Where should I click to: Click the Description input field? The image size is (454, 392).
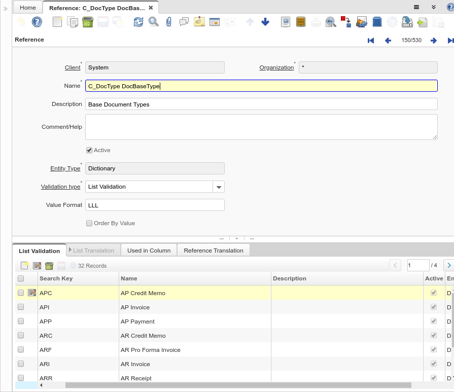(261, 104)
